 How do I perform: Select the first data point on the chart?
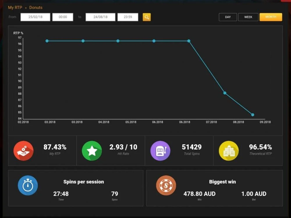(47, 41)
